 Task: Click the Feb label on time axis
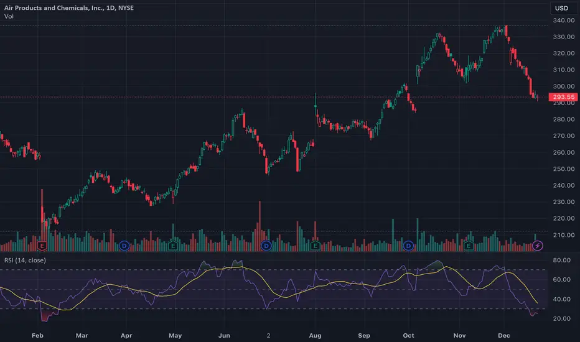tap(37, 336)
